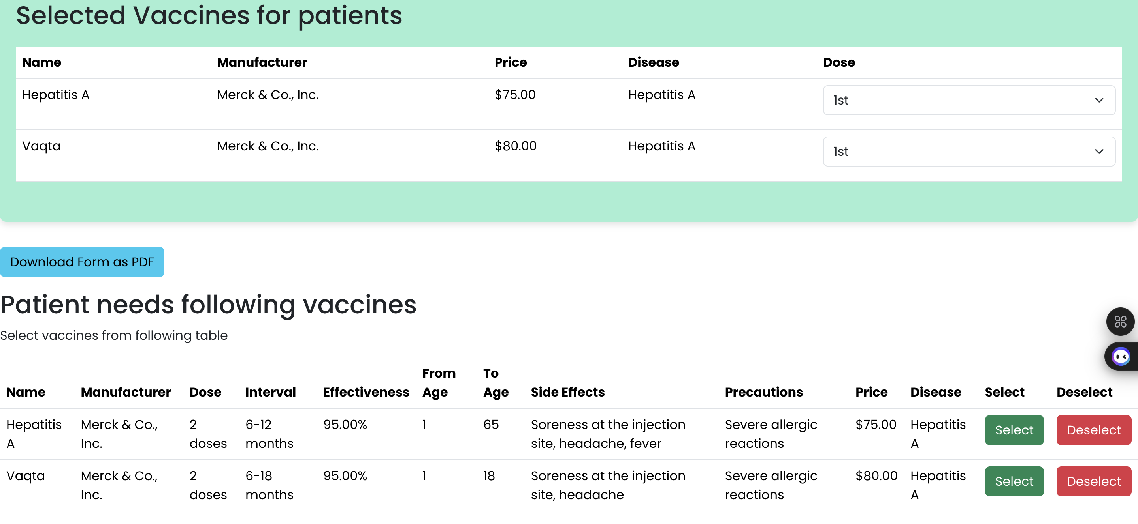Viewport: 1138px width, 524px height.
Task: Click the Dose header in the selected vaccines table
Action: coord(838,62)
